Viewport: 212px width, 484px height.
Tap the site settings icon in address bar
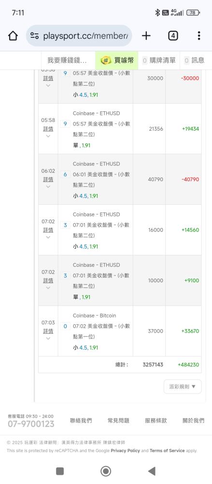pos(34,36)
